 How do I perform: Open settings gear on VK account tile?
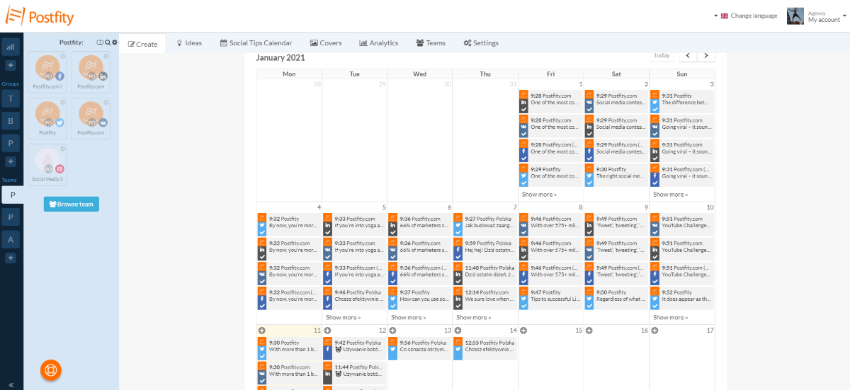click(x=106, y=102)
